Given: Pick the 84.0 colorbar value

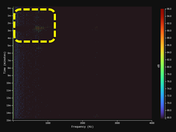Looking at the screenshot, I should click(x=169, y=52).
